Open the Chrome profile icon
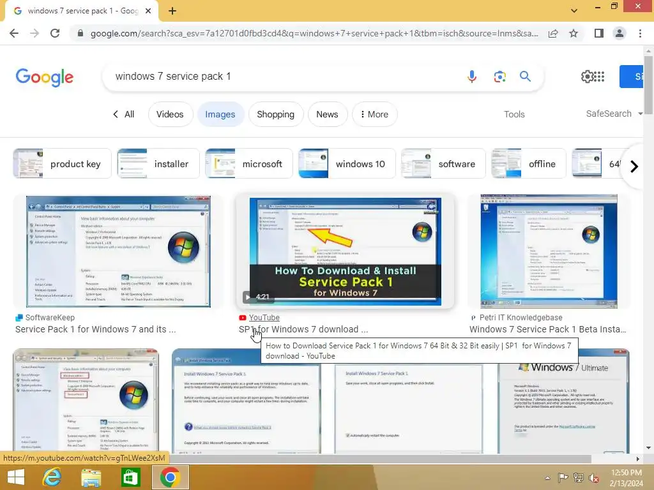The width and height of the screenshot is (654, 490). pyautogui.click(x=620, y=33)
